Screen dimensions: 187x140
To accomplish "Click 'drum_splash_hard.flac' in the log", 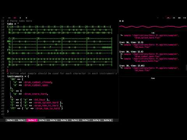I will (x=147, y=38).
